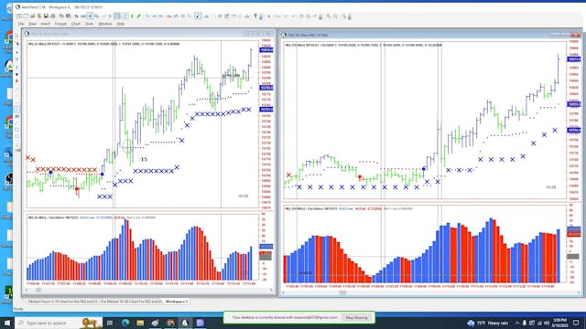Zoom out with the magnifier minus icon

(x=336, y=16)
